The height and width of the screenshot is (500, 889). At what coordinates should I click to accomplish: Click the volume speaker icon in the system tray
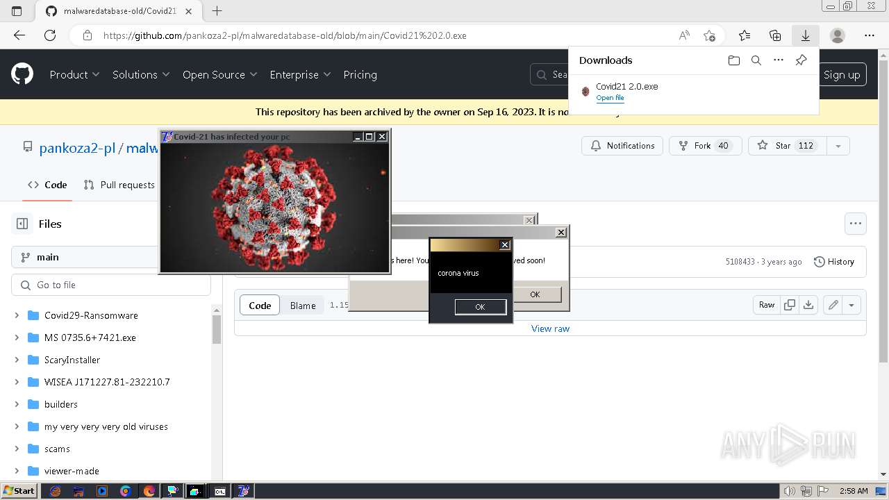click(x=789, y=491)
